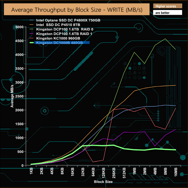Click the '3500' y-axis label

coord(19,69)
